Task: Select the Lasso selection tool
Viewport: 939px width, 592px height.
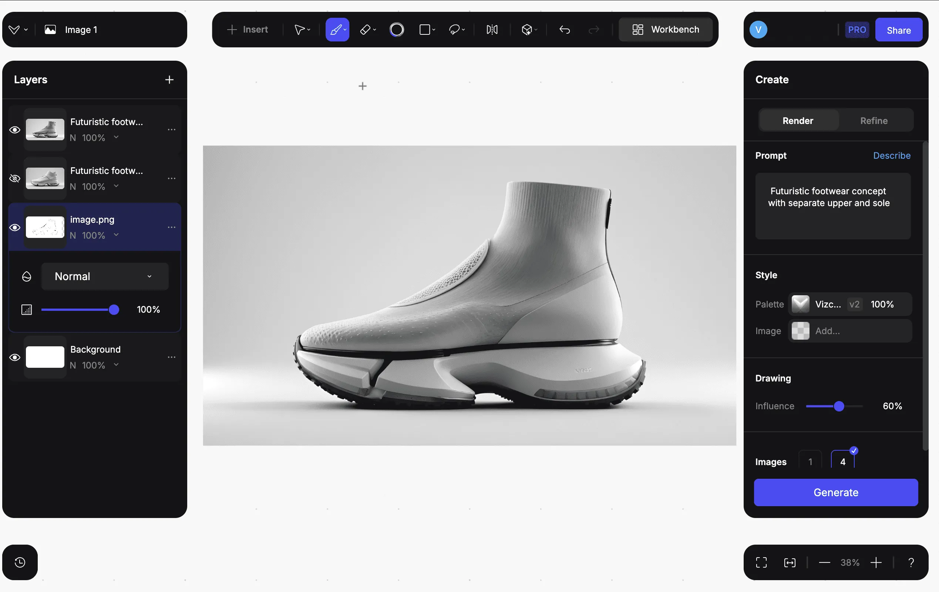Action: coord(454,30)
